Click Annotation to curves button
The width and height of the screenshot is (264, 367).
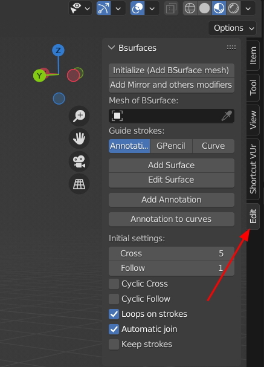[x=172, y=219]
